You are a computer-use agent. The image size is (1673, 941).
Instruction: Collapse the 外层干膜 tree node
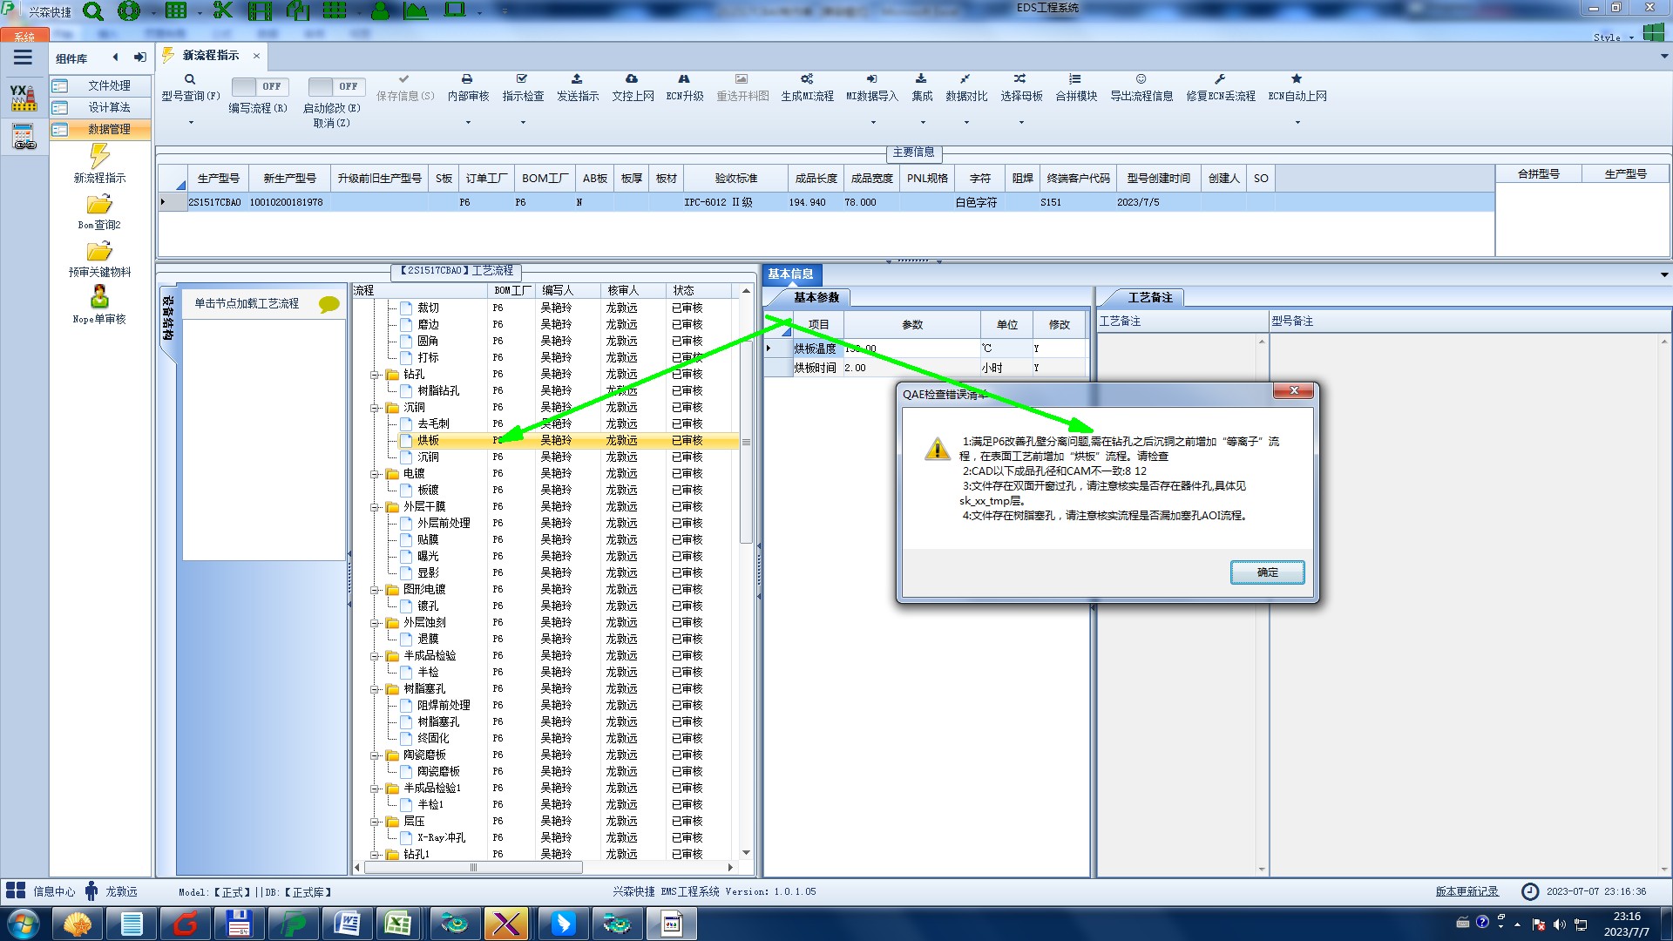375,507
